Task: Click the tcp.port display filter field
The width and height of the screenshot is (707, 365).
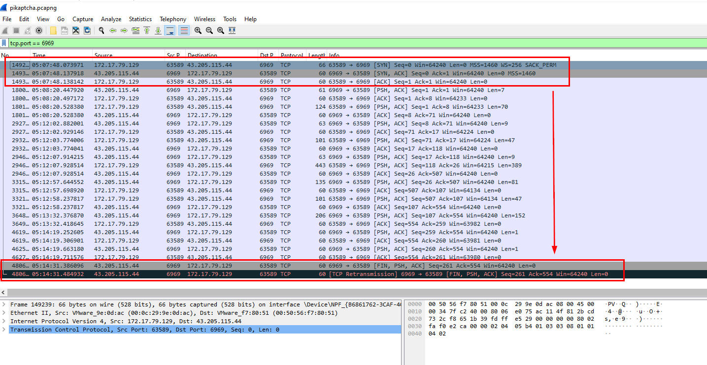Action: pos(296,43)
